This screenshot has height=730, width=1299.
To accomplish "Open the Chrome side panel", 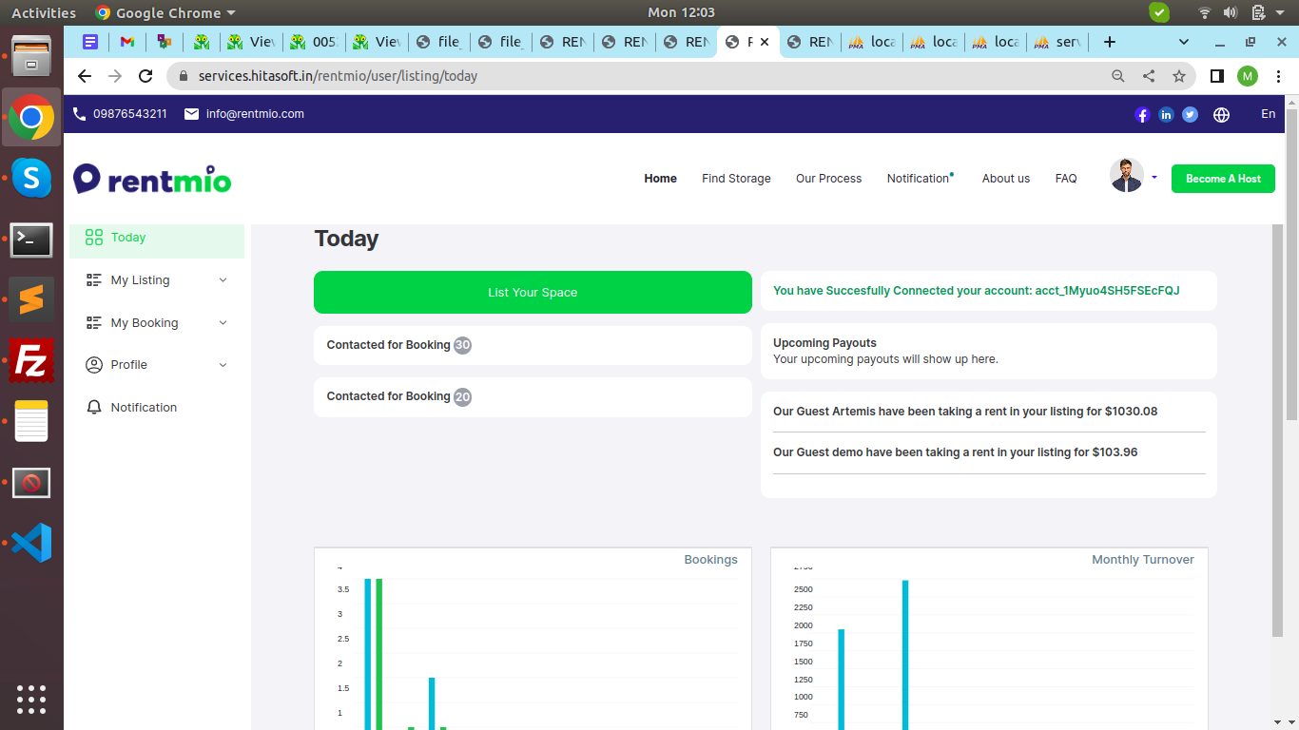I will click(x=1217, y=76).
